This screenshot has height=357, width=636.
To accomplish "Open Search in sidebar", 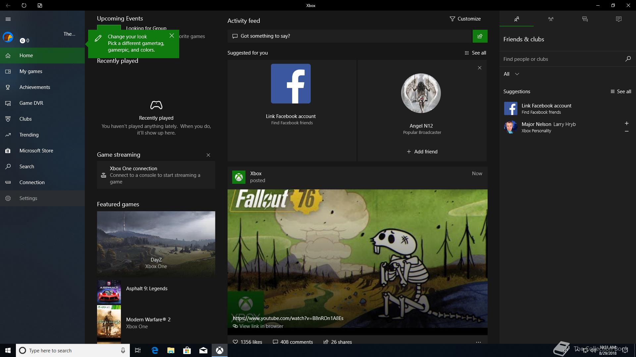I will 42,167.
